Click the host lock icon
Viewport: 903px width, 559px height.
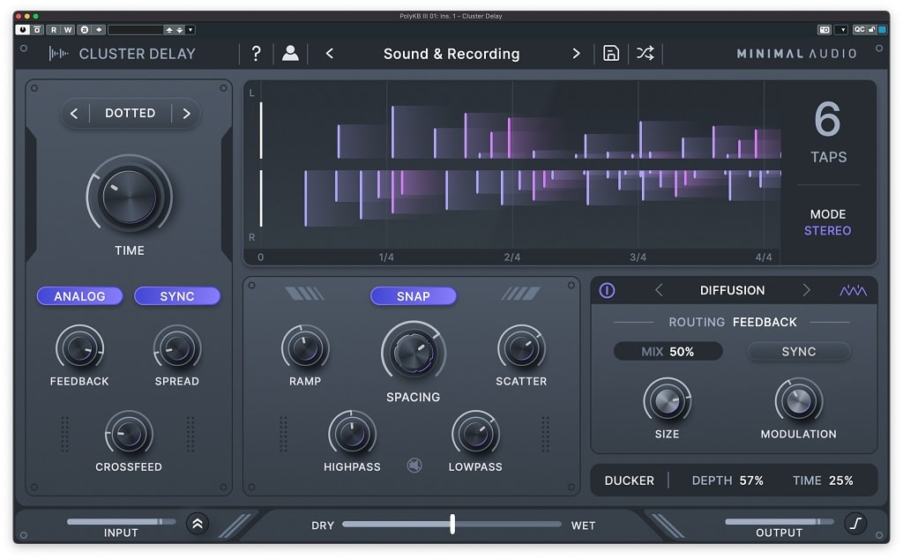[871, 29]
